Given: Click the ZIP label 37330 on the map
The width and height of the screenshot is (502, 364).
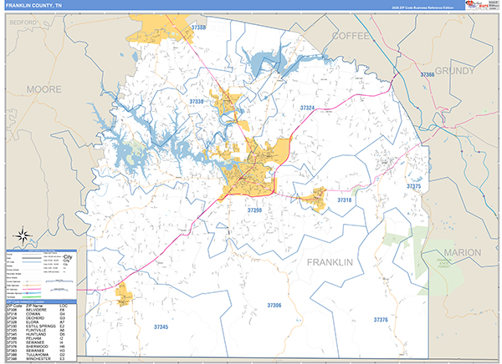Looking at the screenshot, I should click(197, 102).
